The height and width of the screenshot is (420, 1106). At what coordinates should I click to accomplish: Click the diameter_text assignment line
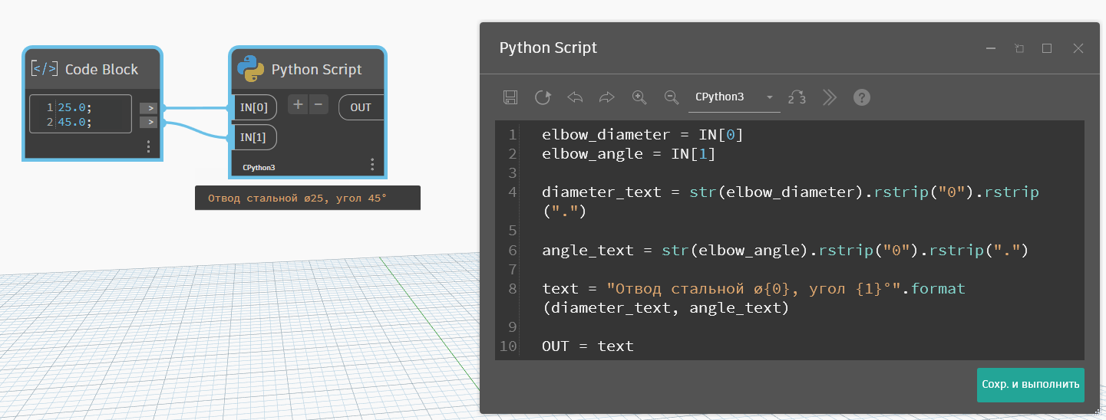tap(790, 202)
